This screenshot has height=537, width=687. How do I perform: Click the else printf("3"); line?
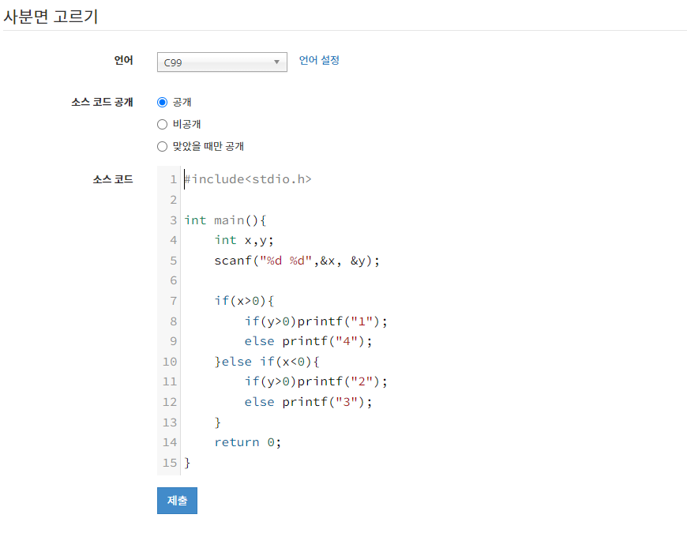pos(308,402)
